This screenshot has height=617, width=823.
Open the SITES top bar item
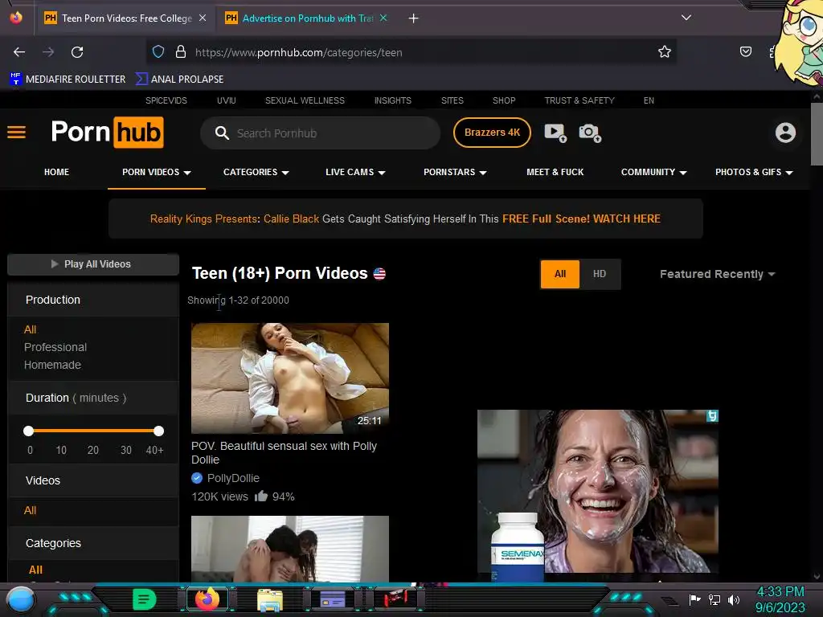pos(452,100)
